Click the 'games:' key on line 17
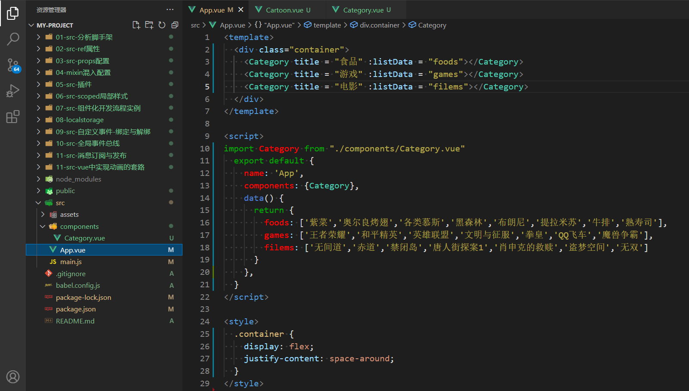 (279, 235)
